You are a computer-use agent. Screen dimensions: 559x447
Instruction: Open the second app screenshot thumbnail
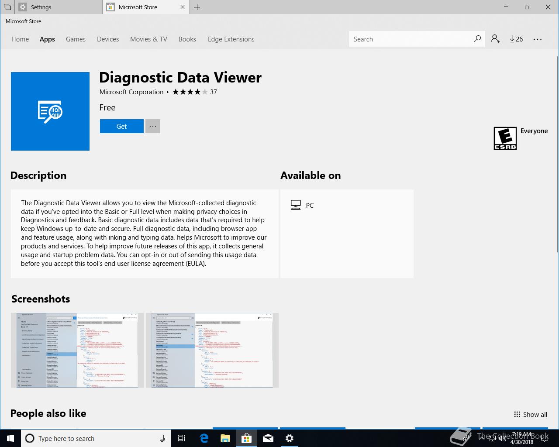tap(212, 350)
